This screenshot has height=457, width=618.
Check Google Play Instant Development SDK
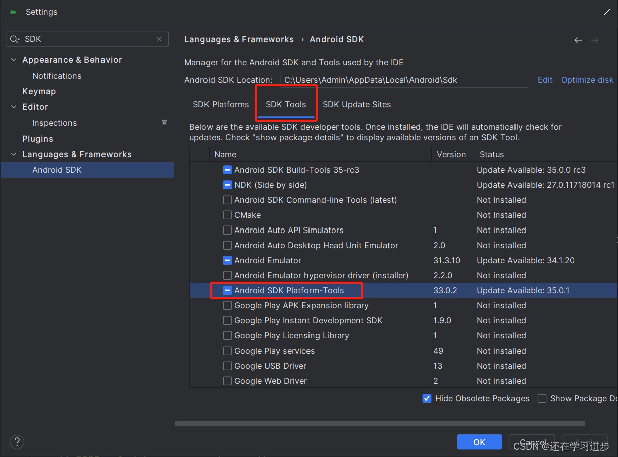227,320
